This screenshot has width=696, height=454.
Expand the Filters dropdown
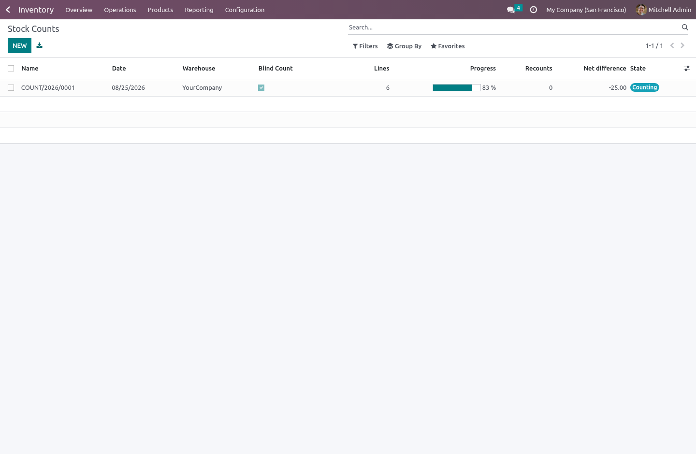point(365,46)
